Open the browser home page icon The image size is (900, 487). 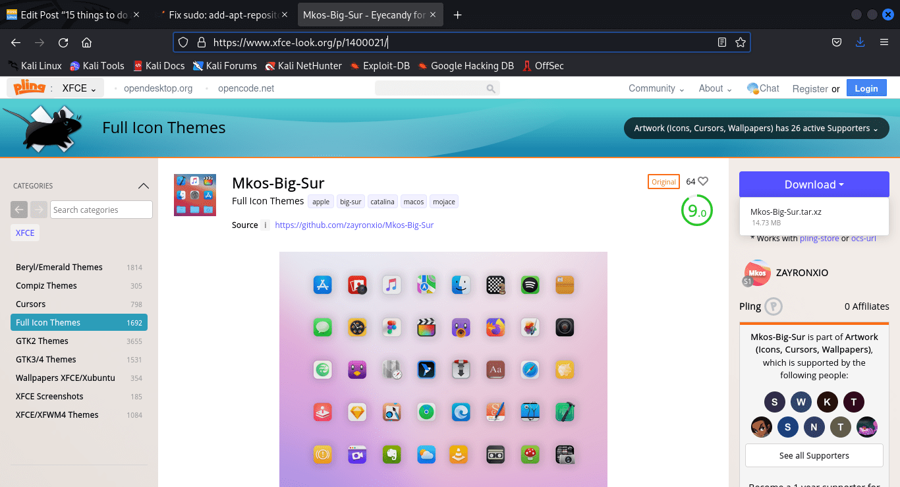click(86, 42)
